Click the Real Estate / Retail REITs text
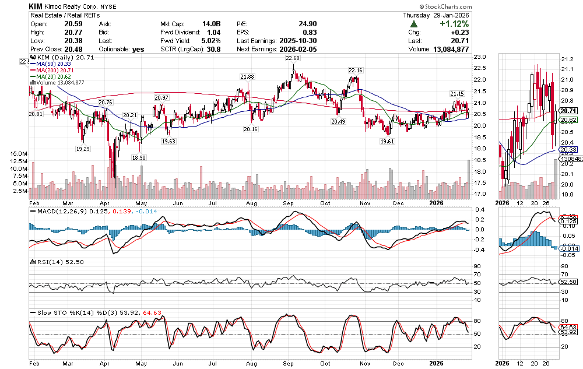583x369 pixels. coord(65,15)
